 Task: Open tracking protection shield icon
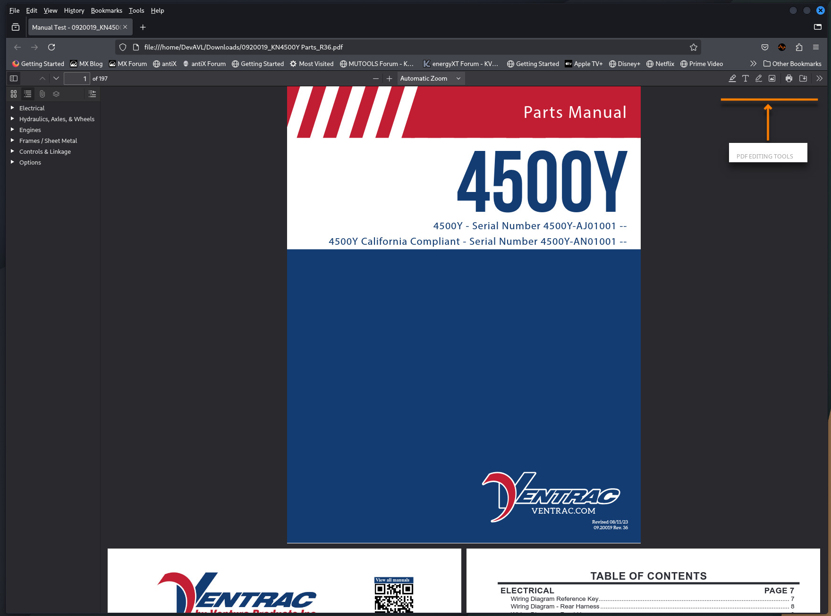123,47
